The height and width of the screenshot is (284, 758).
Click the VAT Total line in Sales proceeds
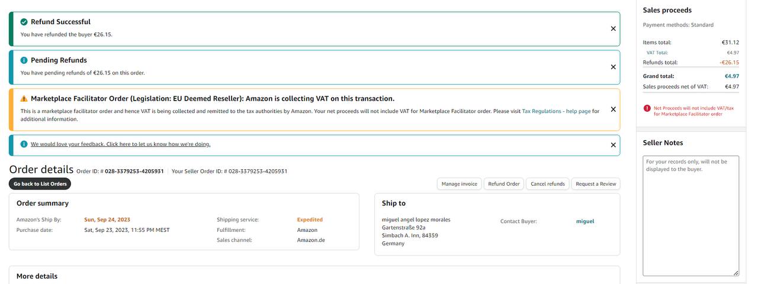click(657, 53)
